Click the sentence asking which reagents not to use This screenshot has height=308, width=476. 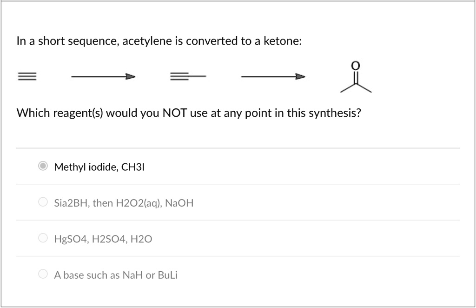[189, 113]
